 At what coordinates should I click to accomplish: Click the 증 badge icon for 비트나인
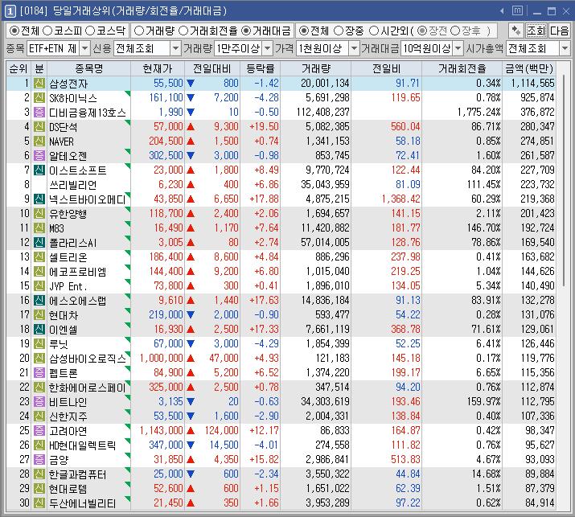(x=39, y=401)
